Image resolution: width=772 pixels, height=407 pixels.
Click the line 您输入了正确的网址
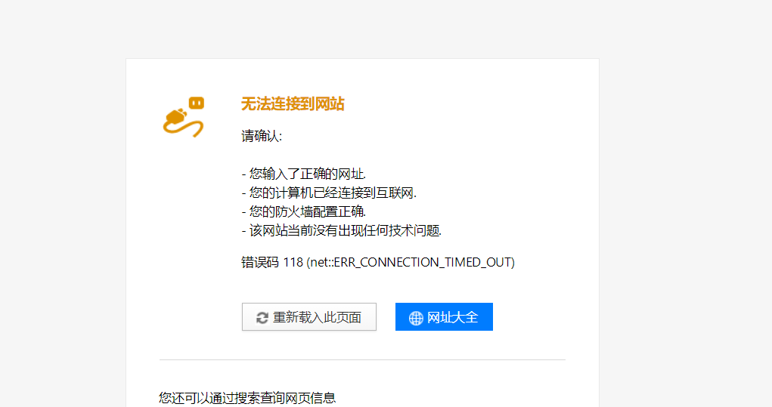point(304,174)
